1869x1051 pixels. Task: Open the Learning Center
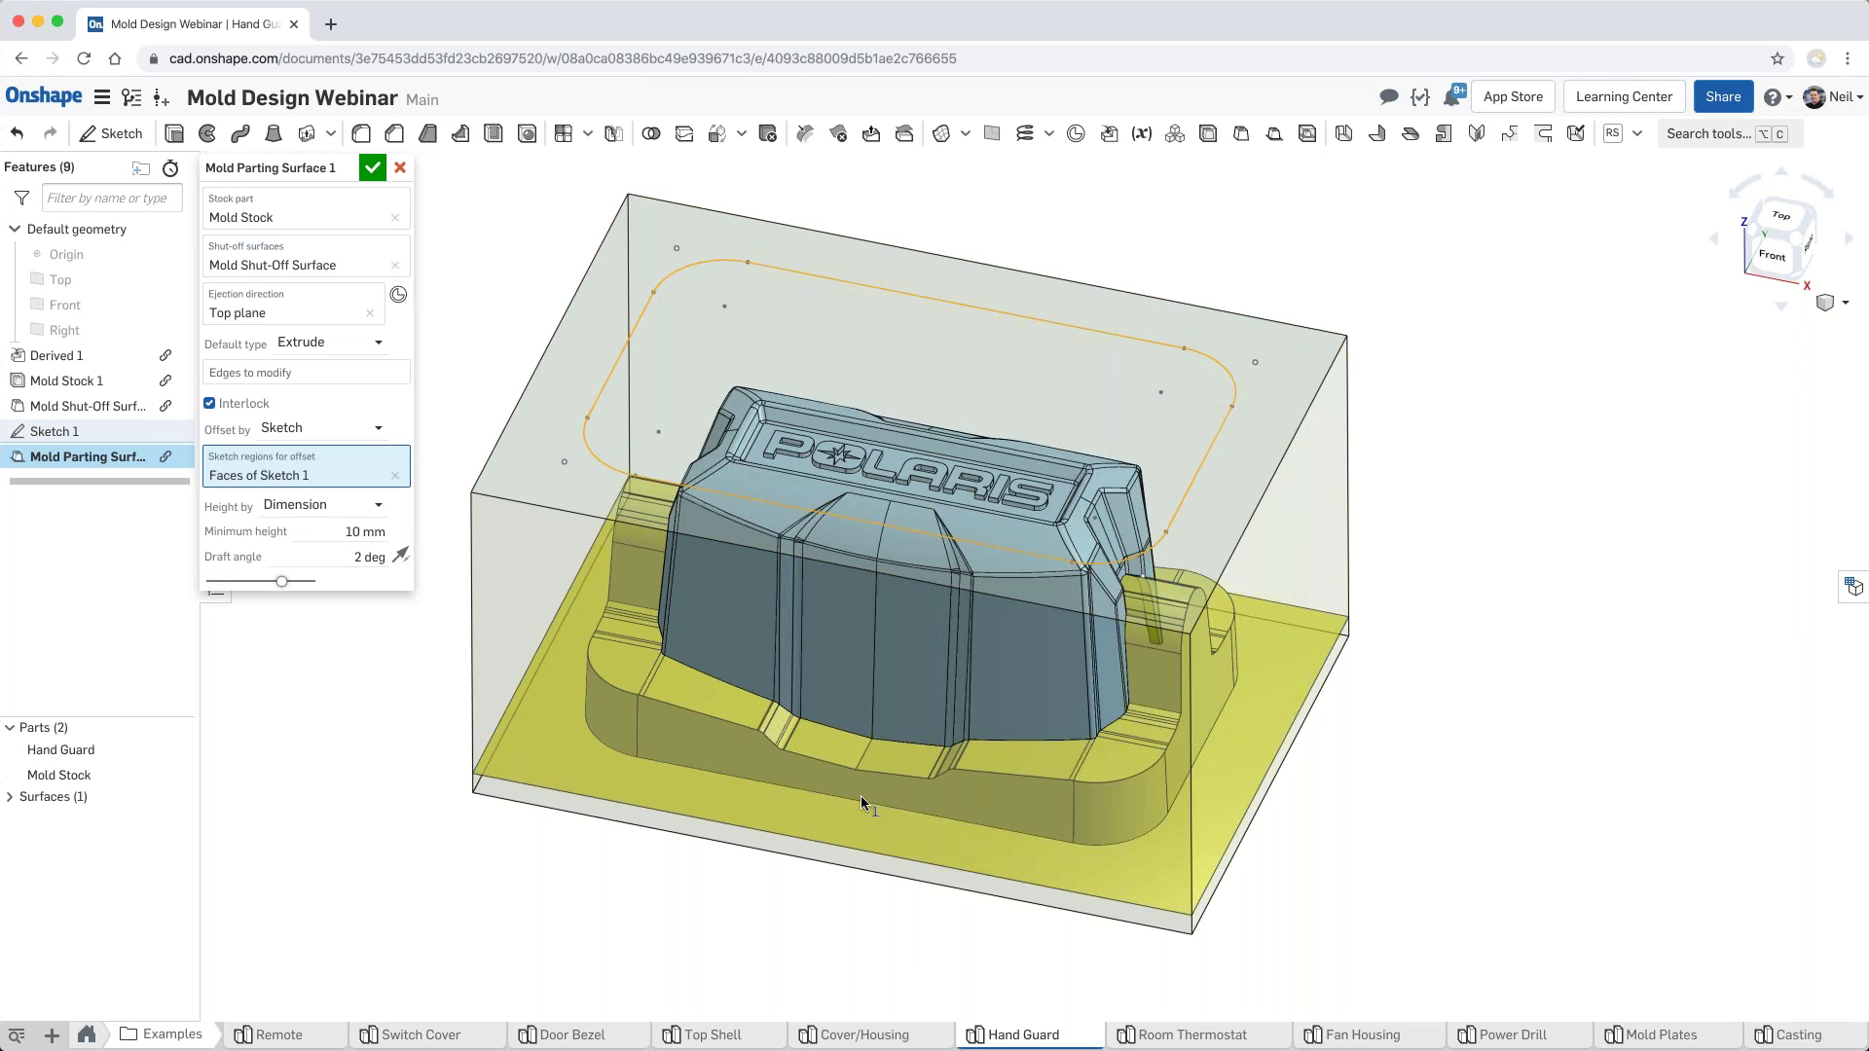pyautogui.click(x=1623, y=96)
